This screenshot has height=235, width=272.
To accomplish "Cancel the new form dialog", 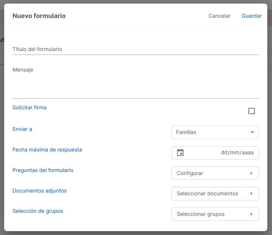I will pyautogui.click(x=220, y=16).
